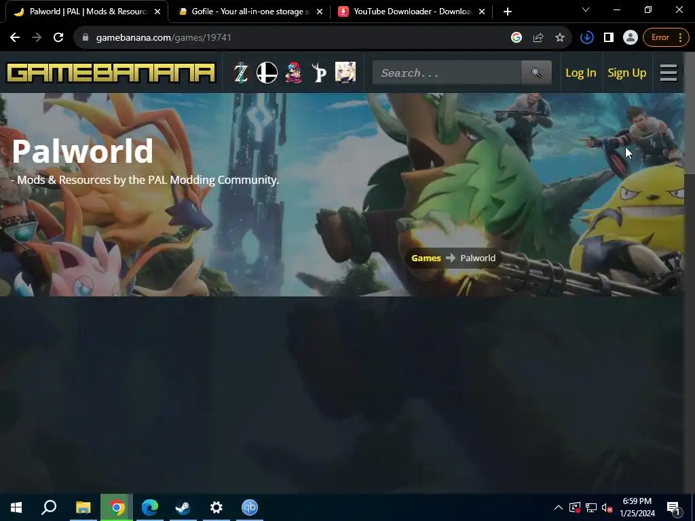Open the Super Smash Bros game icon
Screen dimensions: 695x521
click(267, 73)
